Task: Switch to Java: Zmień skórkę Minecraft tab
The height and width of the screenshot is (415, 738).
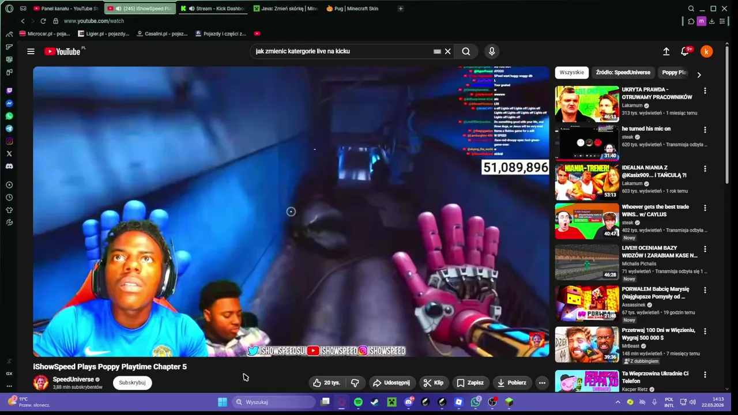Action: 285,9
